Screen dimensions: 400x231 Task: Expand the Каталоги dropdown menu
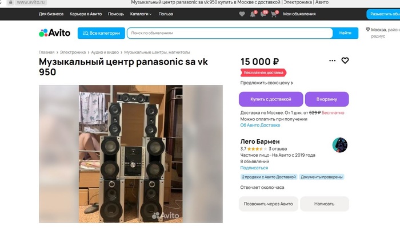141,14
